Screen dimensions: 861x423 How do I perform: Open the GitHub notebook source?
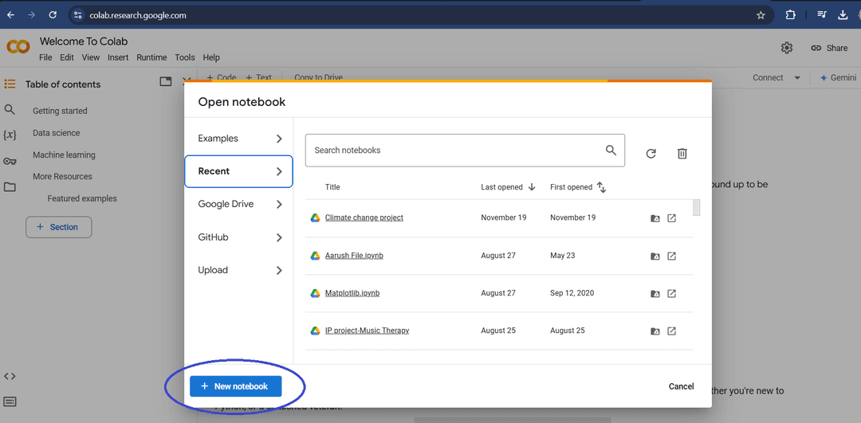238,237
